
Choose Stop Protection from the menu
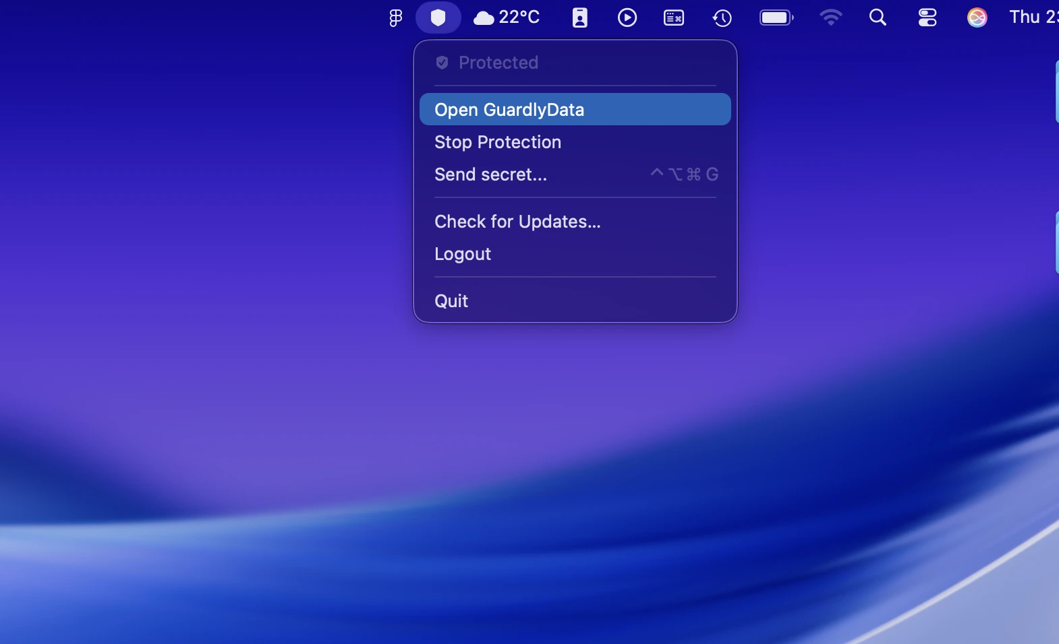575,142
